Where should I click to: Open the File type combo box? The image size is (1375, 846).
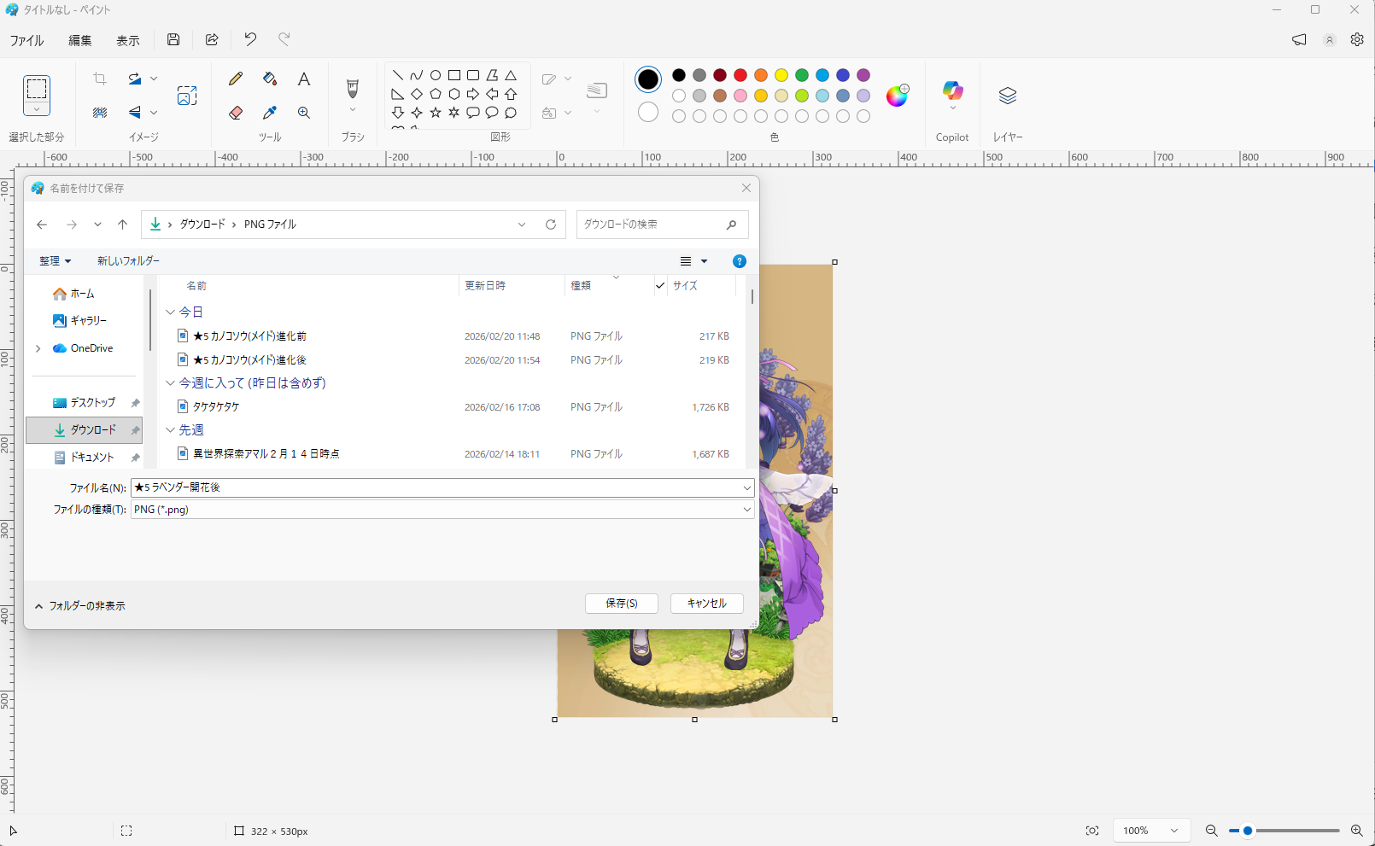pos(442,510)
